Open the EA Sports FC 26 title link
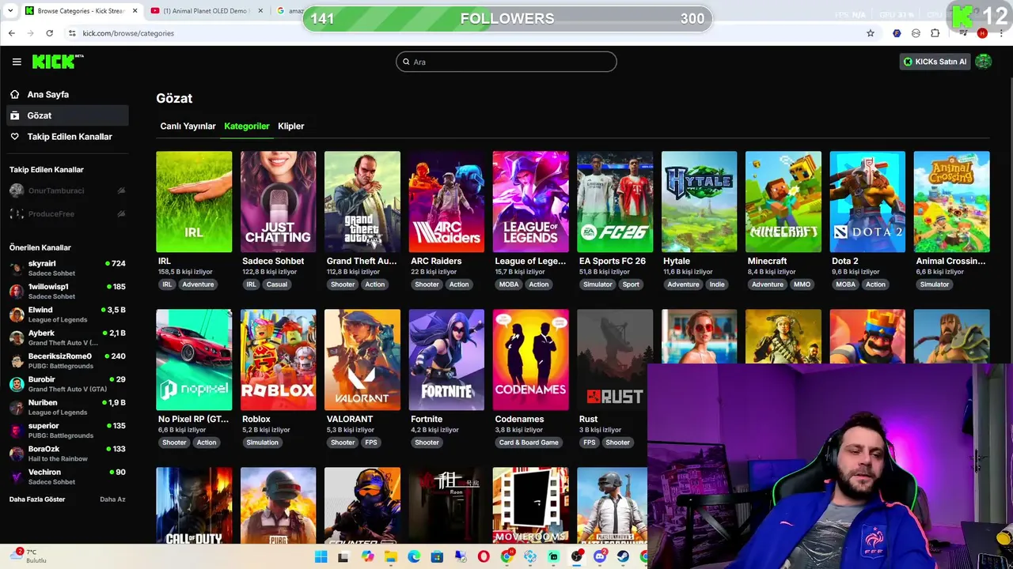 tap(613, 261)
